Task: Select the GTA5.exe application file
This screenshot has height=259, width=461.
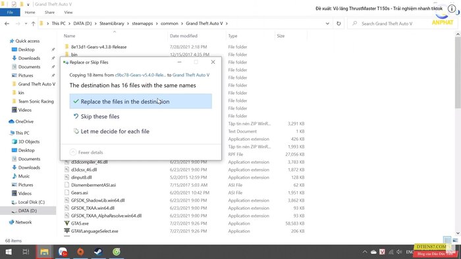Action: pyautogui.click(x=80, y=224)
